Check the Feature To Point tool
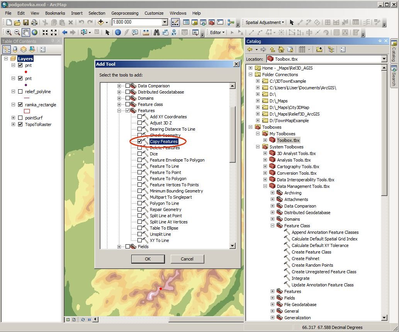399x332 pixels. click(140, 172)
